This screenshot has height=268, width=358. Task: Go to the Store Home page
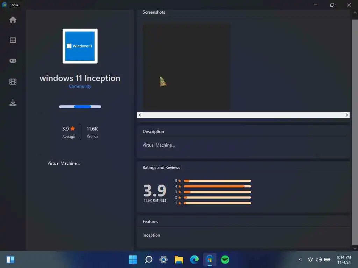pyautogui.click(x=13, y=20)
